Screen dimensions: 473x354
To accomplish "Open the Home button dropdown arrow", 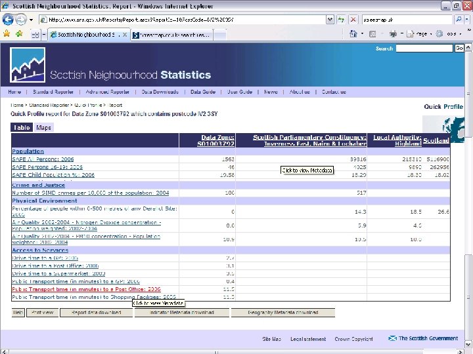I will tap(362, 33).
